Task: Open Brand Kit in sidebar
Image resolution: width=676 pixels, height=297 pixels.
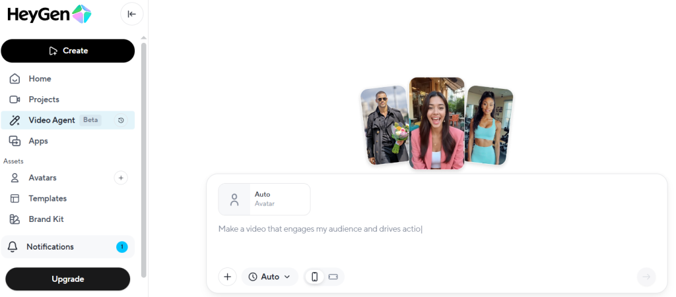Action: click(46, 219)
